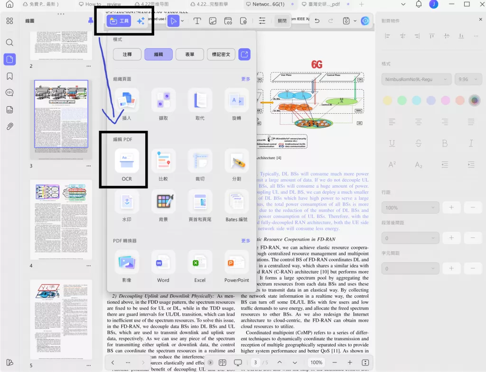
Task: Open the 頁首和頁尾 header footer tool
Action: (200, 206)
